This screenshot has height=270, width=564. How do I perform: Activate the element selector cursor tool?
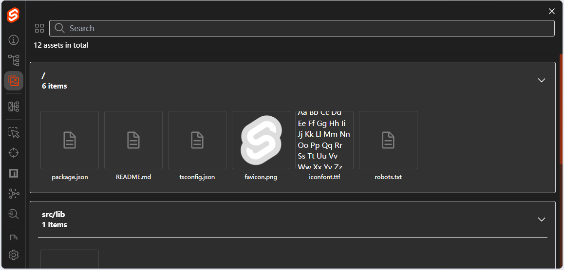(x=14, y=132)
